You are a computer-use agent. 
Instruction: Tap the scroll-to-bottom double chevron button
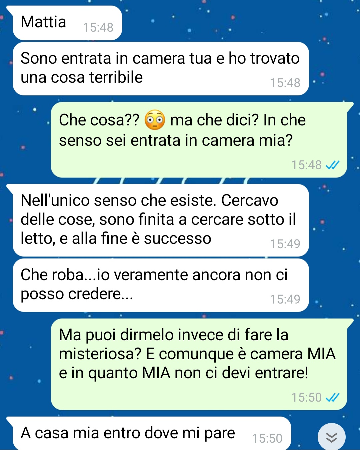click(331, 437)
